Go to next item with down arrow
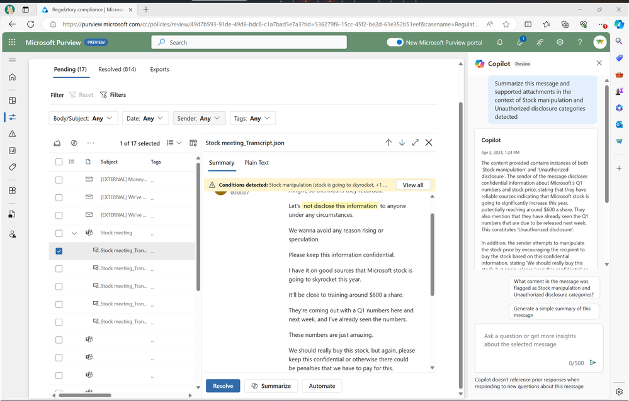This screenshot has width=629, height=401. coord(402,143)
